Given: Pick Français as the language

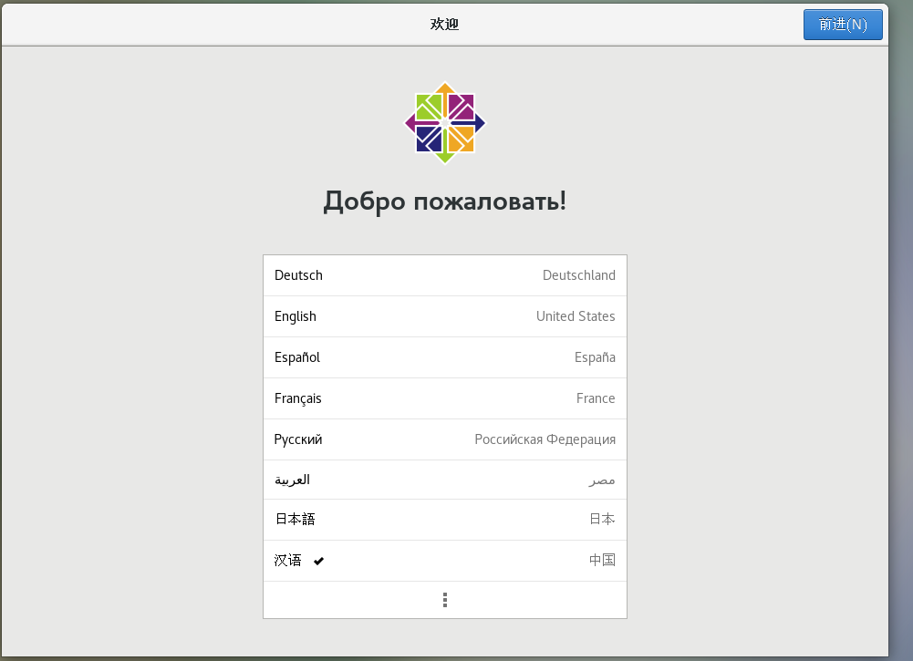Looking at the screenshot, I should point(445,398).
